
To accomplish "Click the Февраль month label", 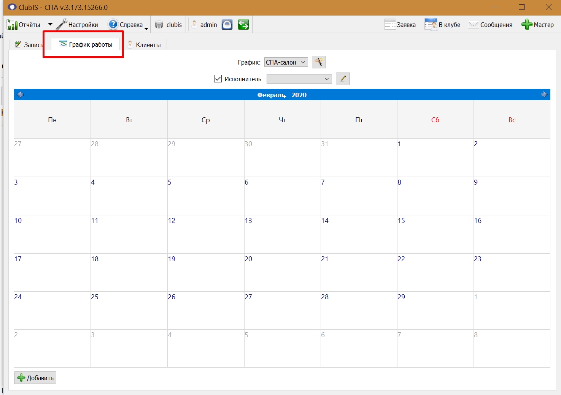I will 271,95.
